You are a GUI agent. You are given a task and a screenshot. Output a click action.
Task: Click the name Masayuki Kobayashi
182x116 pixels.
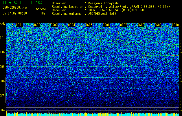coord(104,3)
